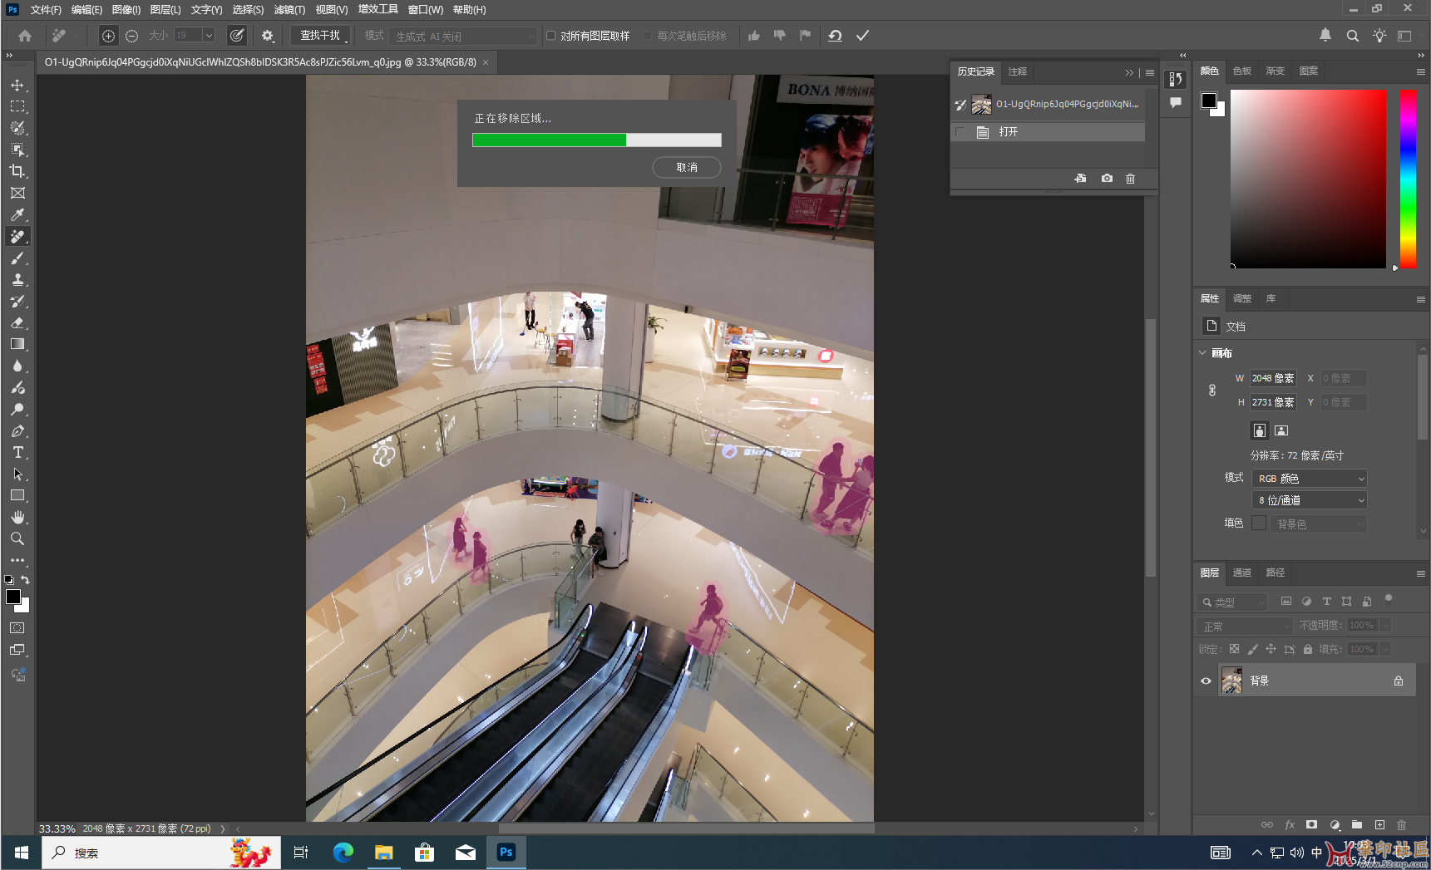Open the Image menu
Image resolution: width=1431 pixels, height=870 pixels.
(126, 10)
